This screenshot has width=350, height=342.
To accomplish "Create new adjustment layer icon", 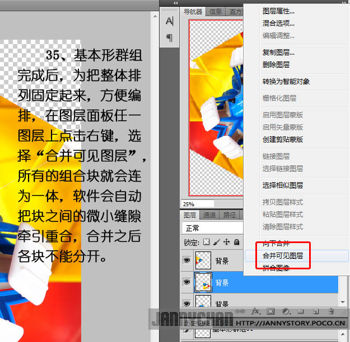I will tap(286, 311).
